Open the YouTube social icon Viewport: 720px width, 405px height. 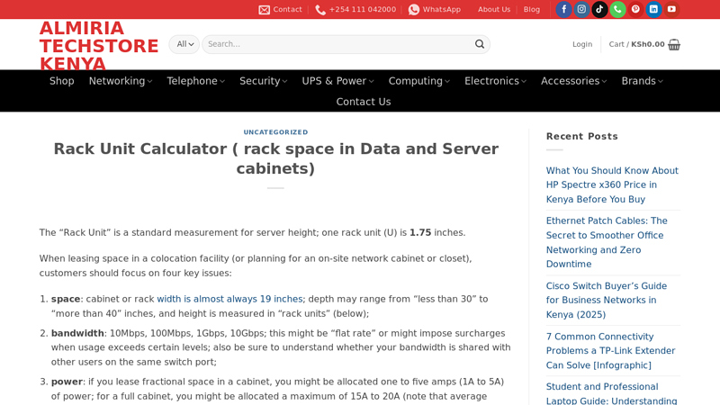click(x=671, y=9)
